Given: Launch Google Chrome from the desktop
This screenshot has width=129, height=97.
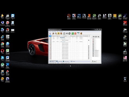Looking at the screenshot, I should click(x=2, y=45).
